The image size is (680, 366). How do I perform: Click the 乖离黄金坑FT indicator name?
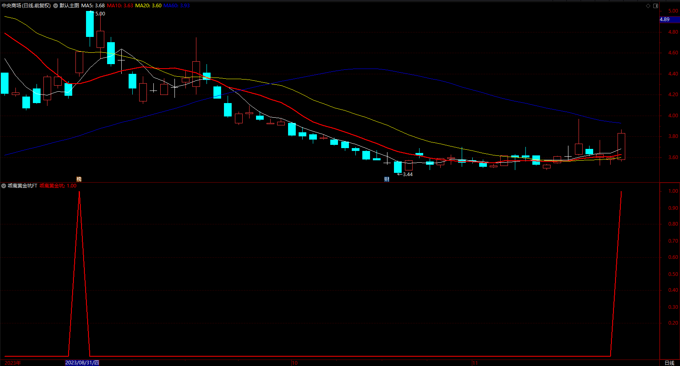(22, 186)
